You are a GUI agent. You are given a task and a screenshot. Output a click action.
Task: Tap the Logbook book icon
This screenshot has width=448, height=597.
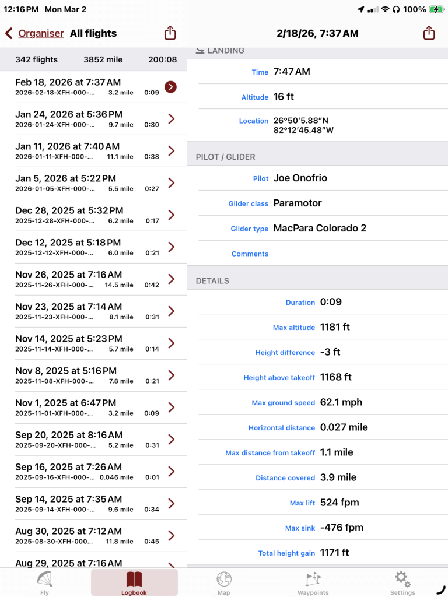[x=134, y=579]
